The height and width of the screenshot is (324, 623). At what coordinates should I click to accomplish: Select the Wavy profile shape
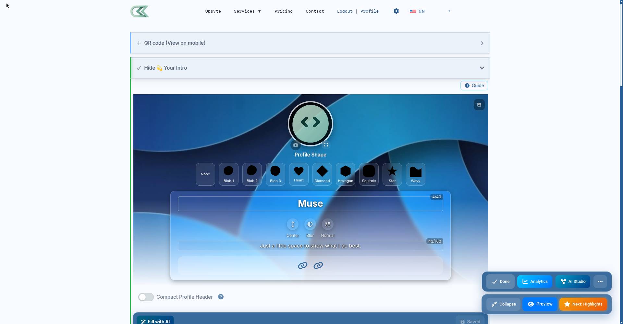coord(416,174)
